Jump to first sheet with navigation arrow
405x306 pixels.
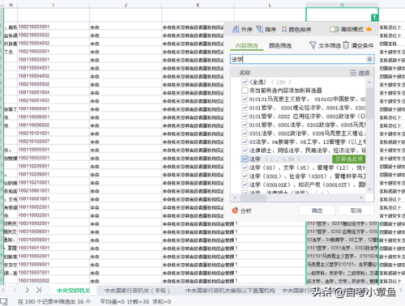(3, 290)
